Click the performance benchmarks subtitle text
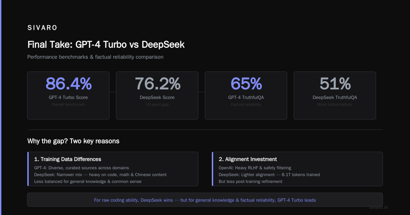 pyautogui.click(x=95, y=57)
